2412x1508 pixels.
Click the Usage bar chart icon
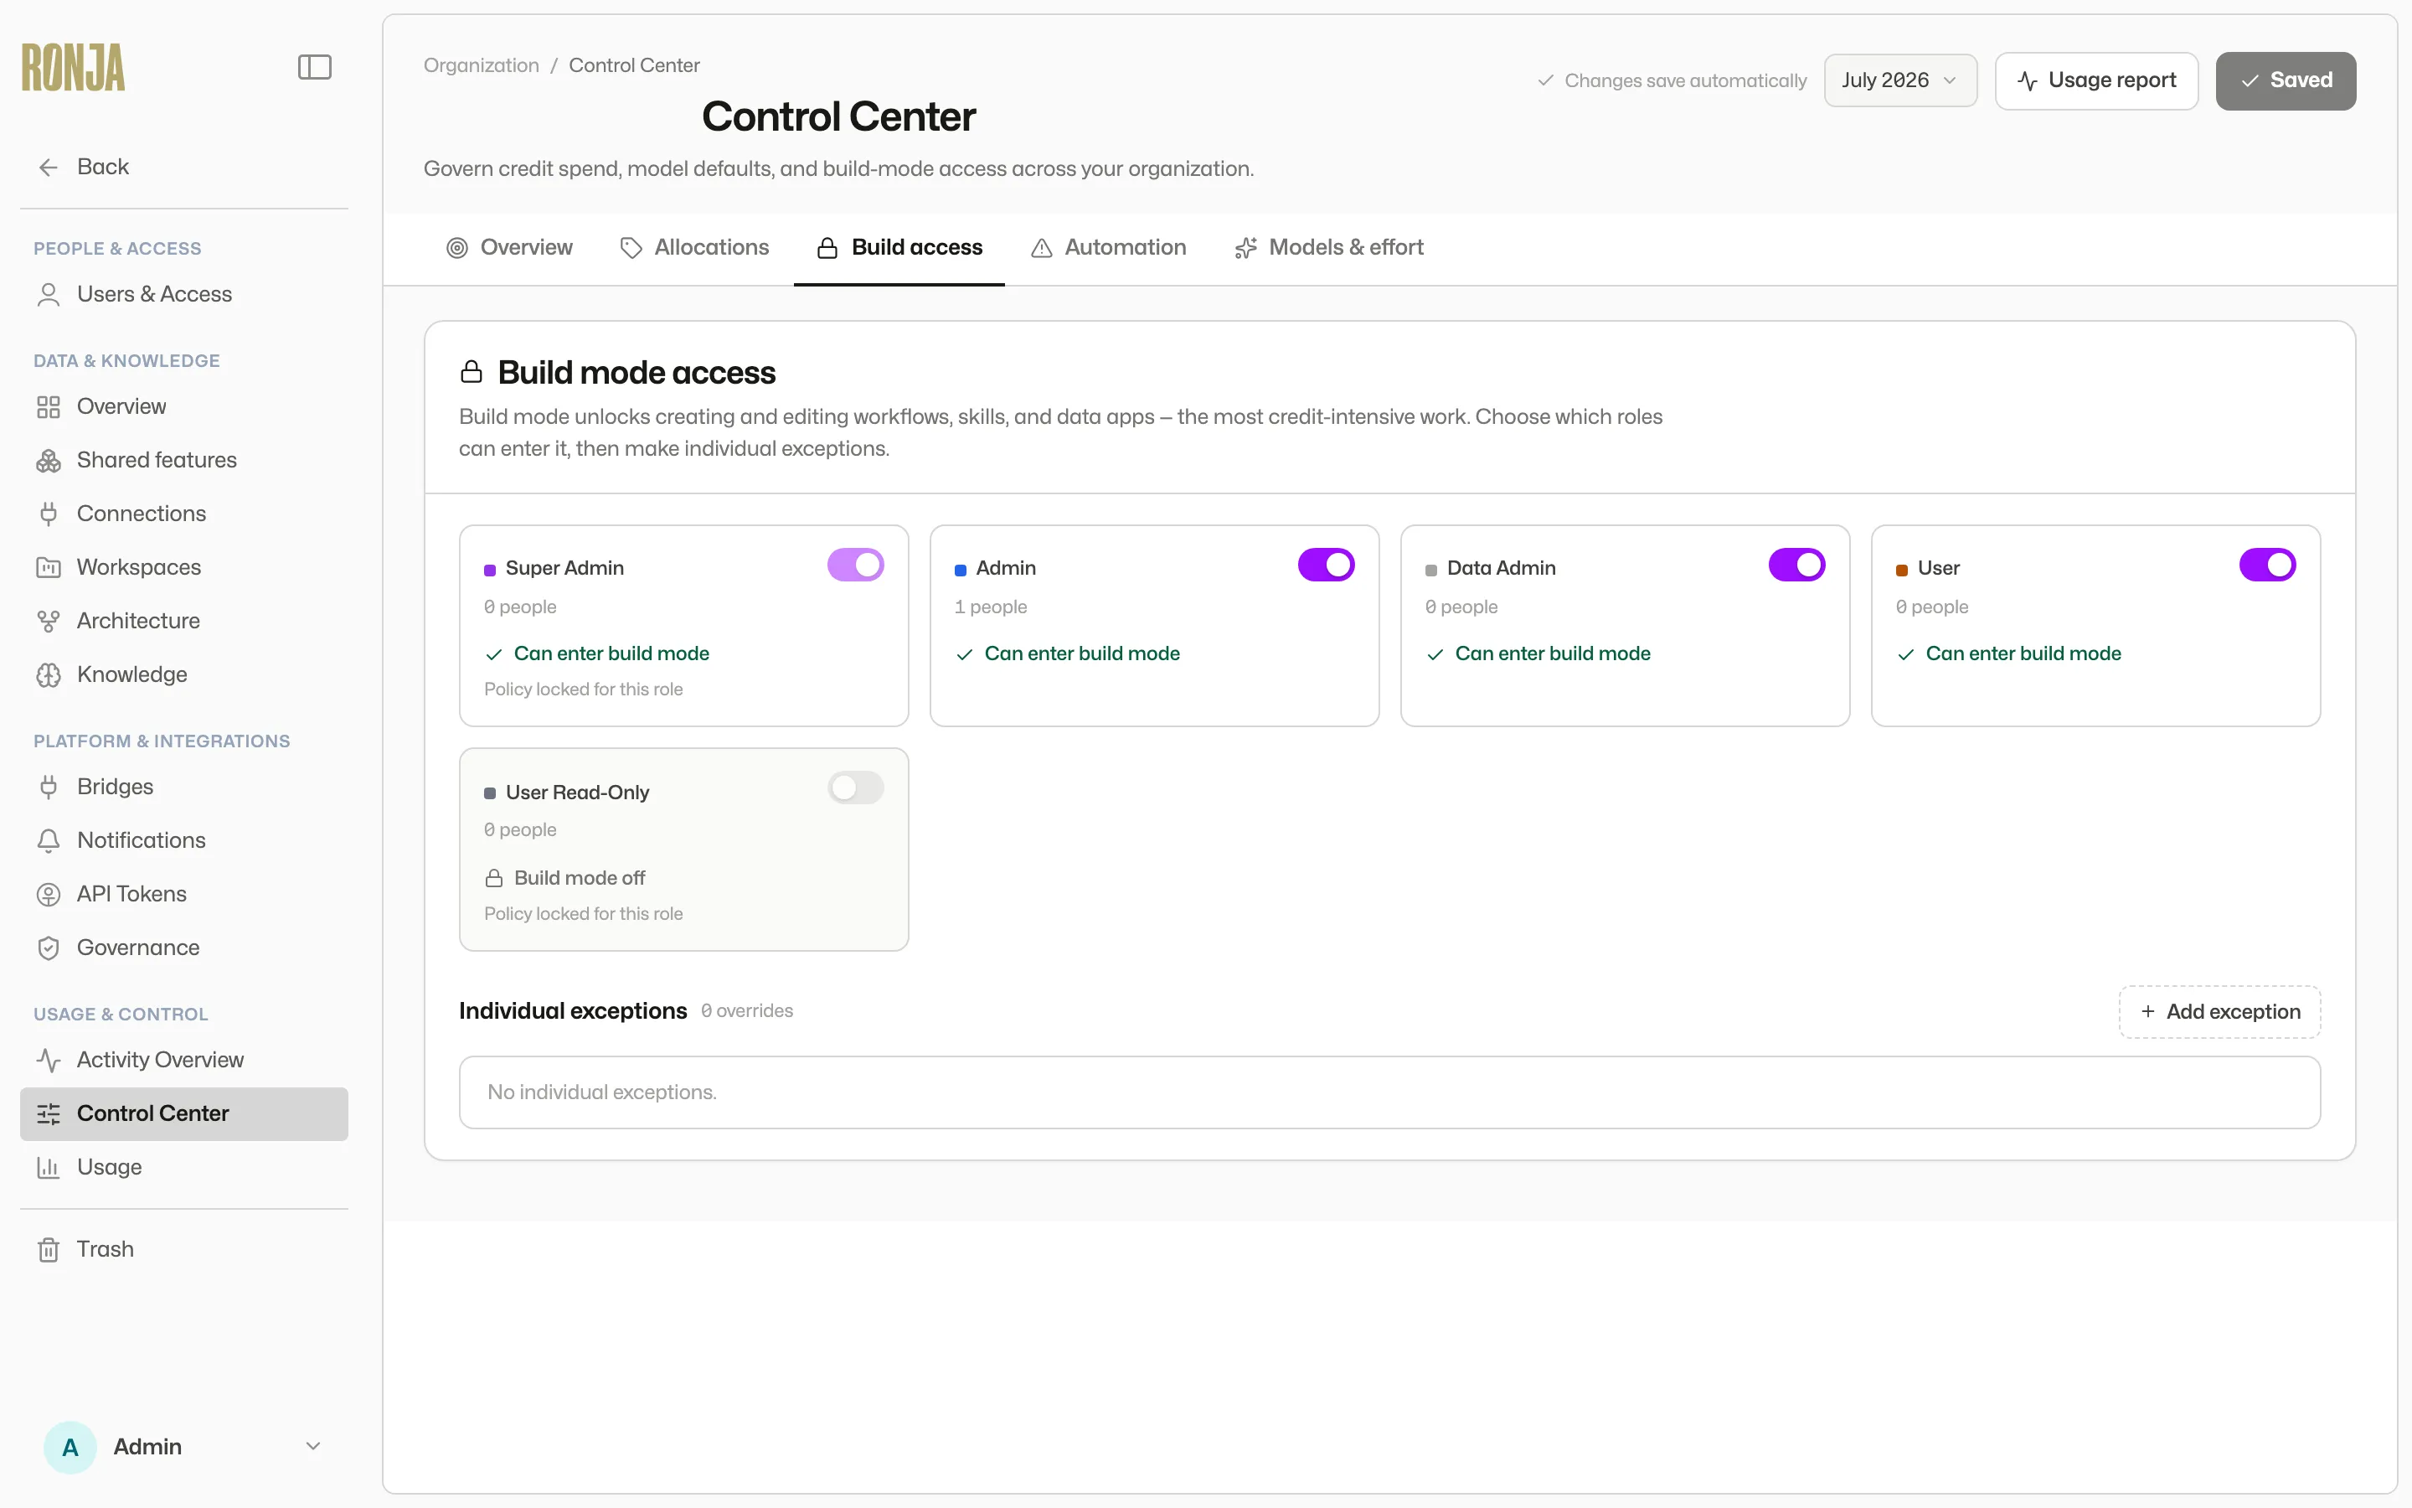click(x=48, y=1168)
